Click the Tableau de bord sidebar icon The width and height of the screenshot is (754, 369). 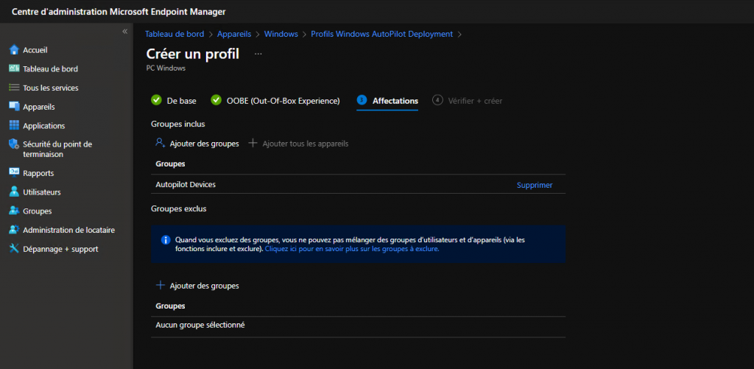tap(14, 68)
